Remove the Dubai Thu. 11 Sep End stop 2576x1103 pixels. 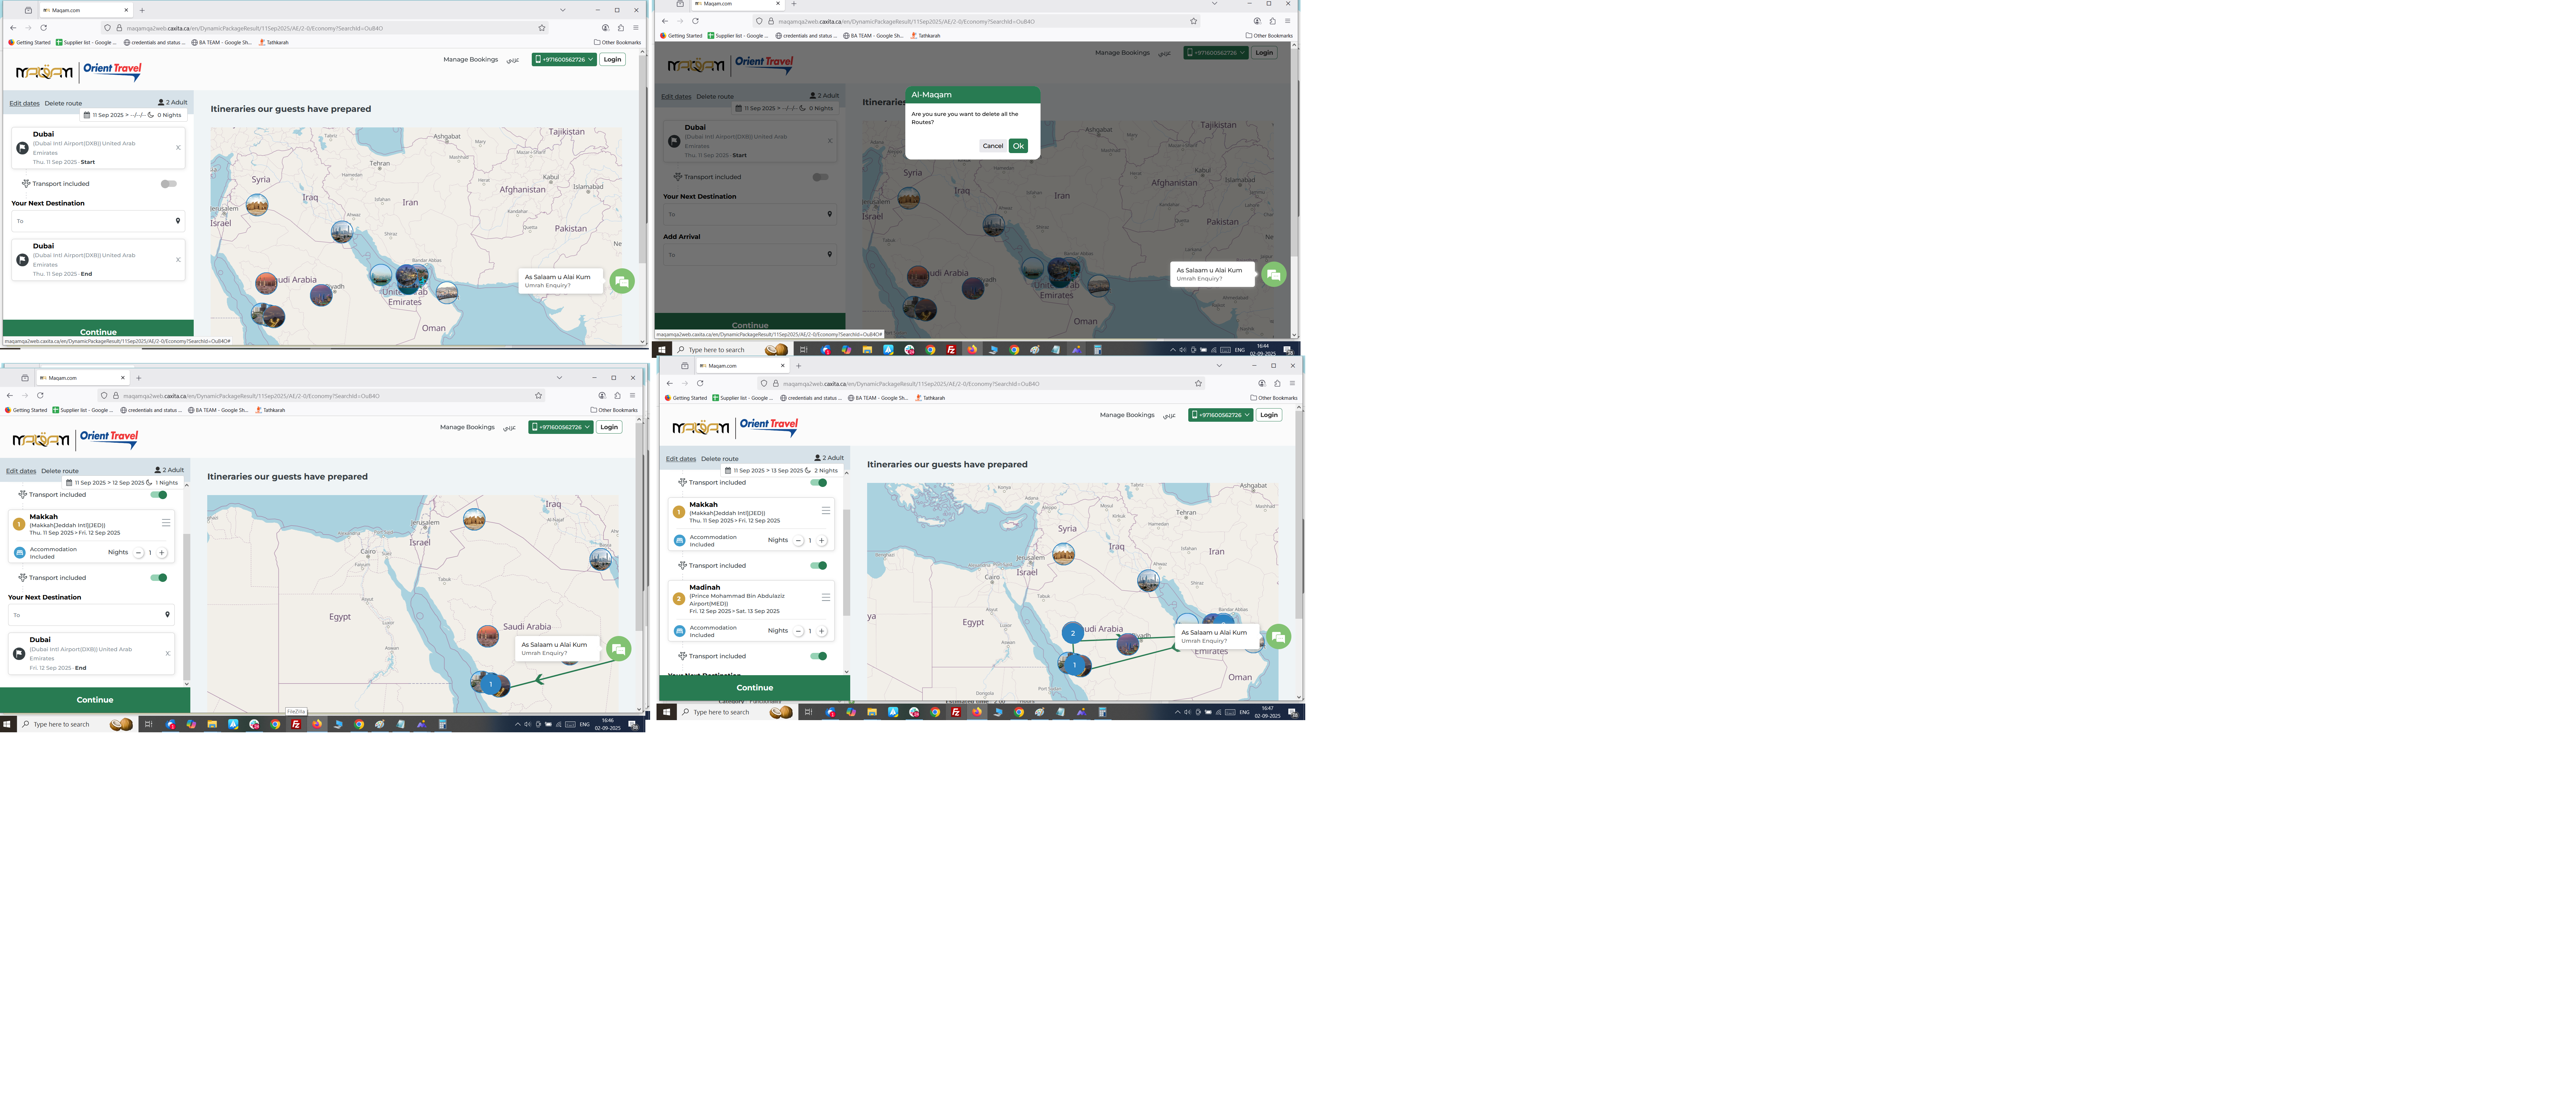click(178, 260)
